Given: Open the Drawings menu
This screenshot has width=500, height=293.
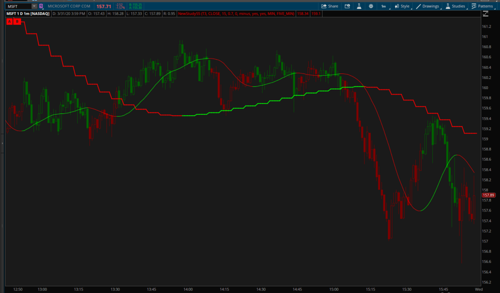Looking at the screenshot, I should tap(428, 6).
